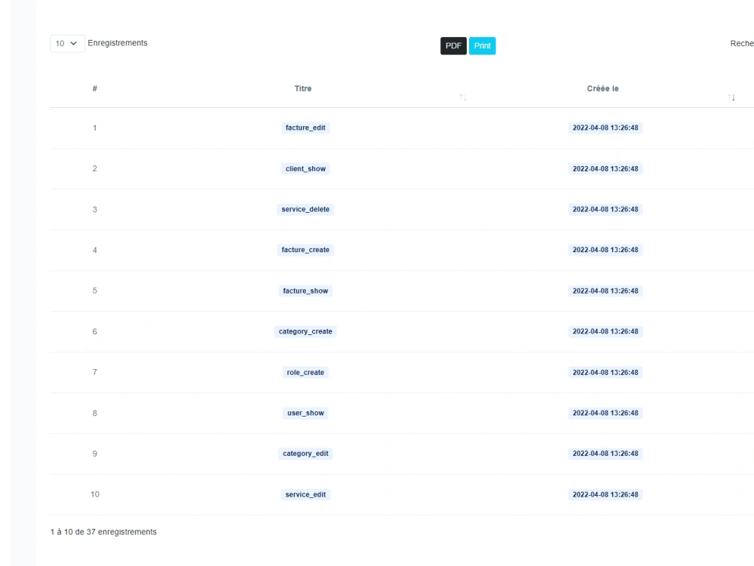
Task: Click the date badge in service_edit row
Action: 605,494
